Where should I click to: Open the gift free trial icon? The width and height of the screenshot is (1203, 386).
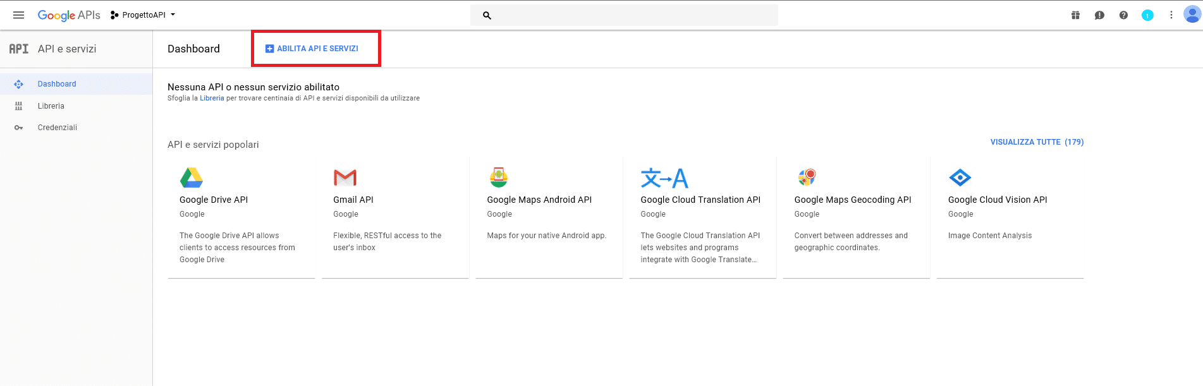1075,15
